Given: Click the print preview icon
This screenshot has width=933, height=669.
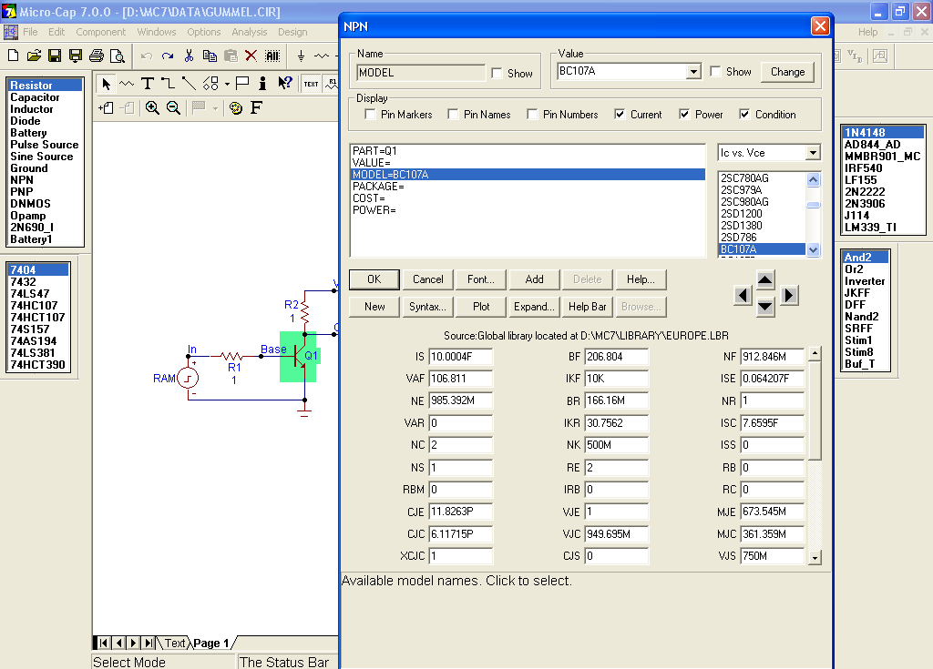Looking at the screenshot, I should (x=118, y=56).
